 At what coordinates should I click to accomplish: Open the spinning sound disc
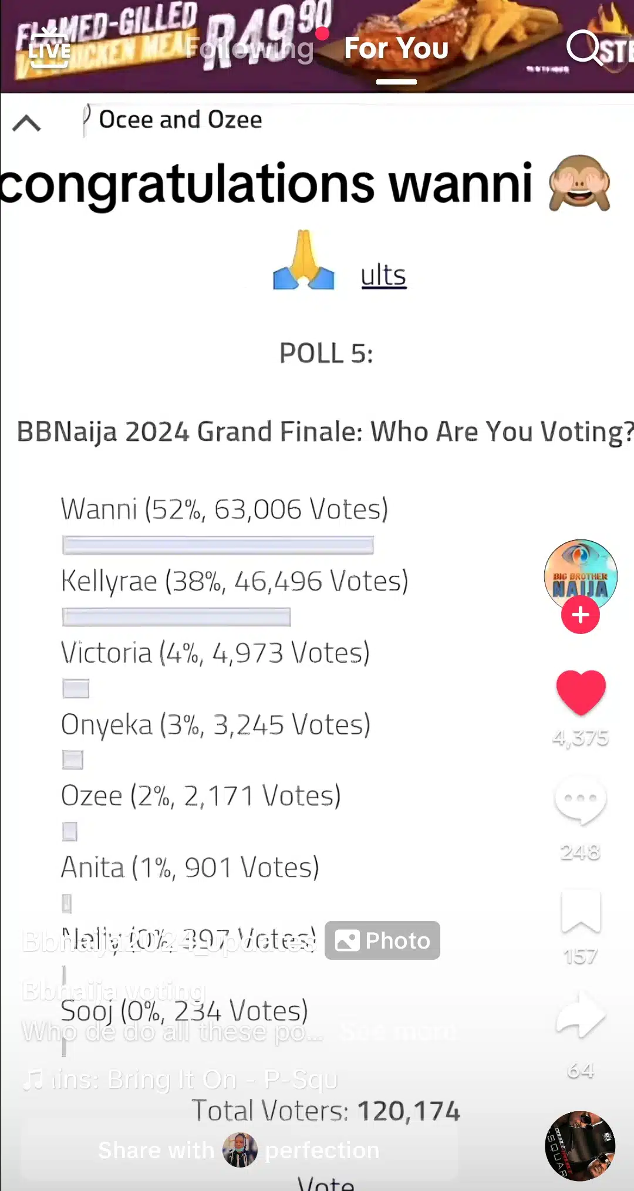point(580,1145)
